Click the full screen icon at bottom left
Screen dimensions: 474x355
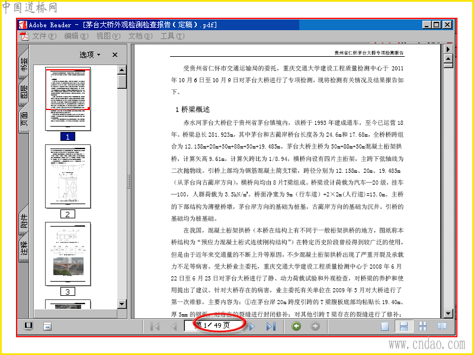coord(28,326)
